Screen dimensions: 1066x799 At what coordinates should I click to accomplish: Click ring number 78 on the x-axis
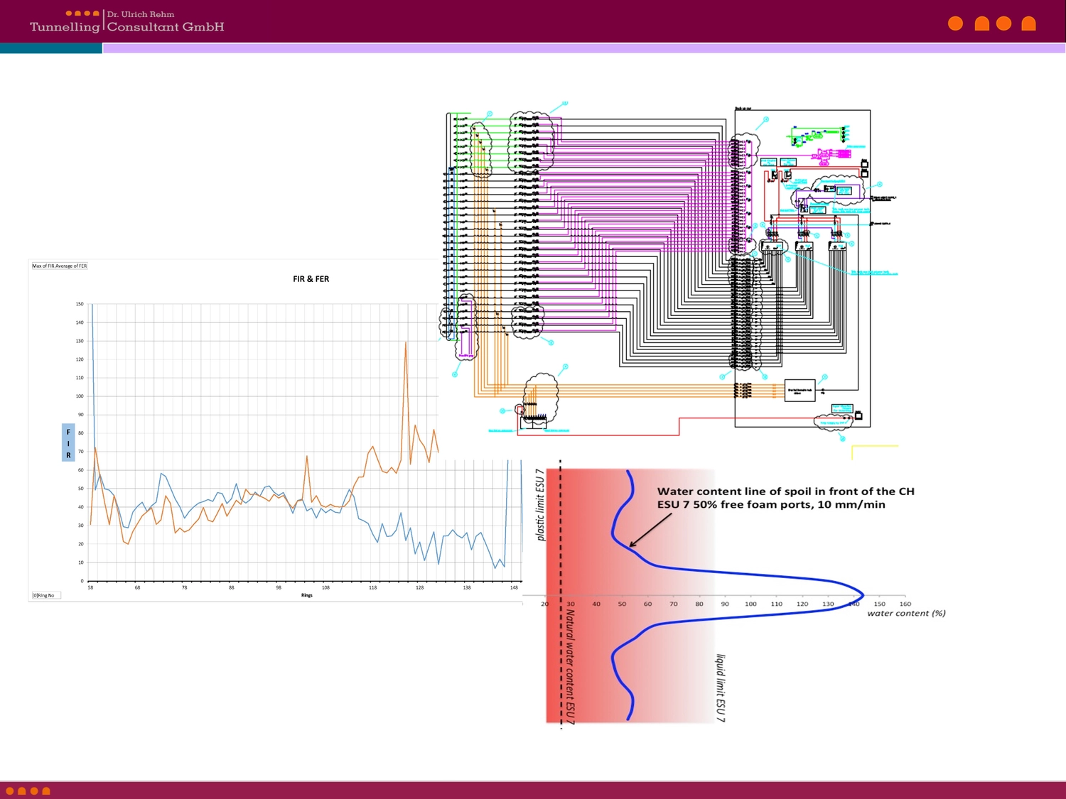coord(184,588)
